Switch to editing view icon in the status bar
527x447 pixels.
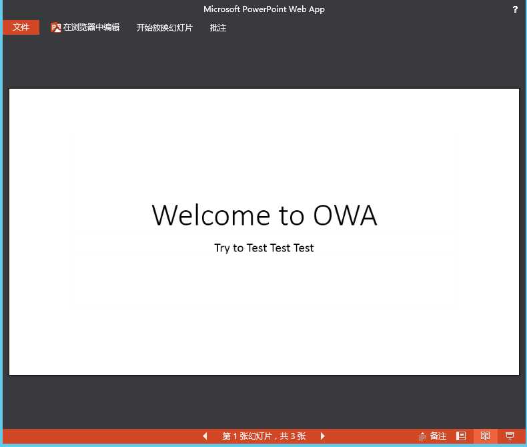461,436
